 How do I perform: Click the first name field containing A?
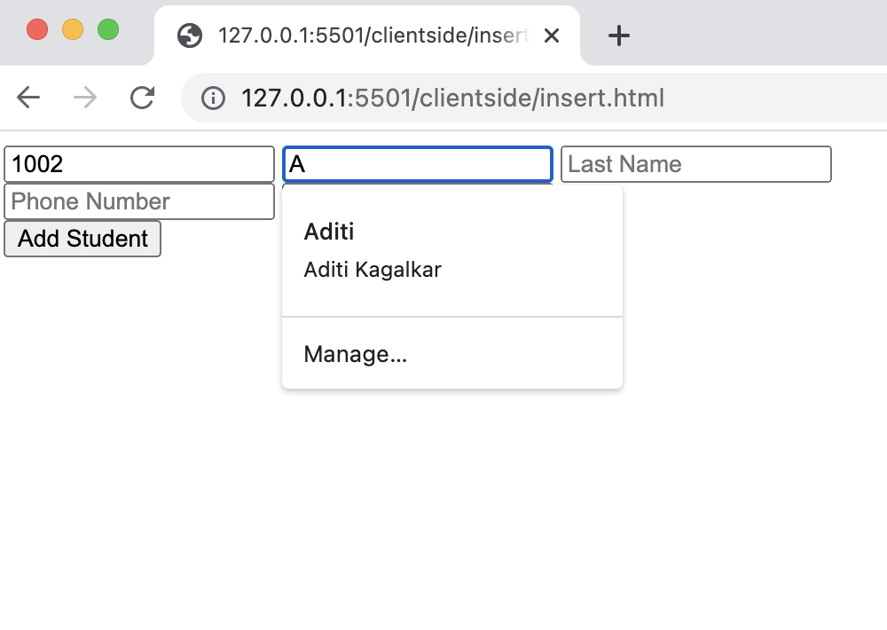click(x=417, y=163)
